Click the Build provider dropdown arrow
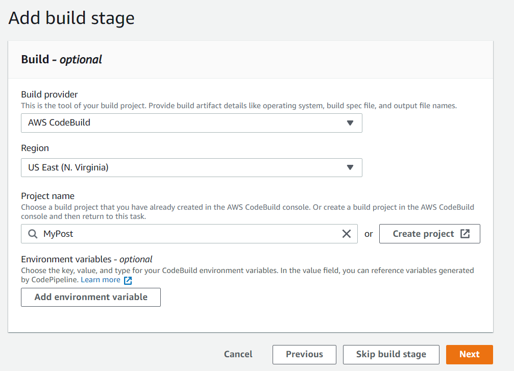 [350, 123]
